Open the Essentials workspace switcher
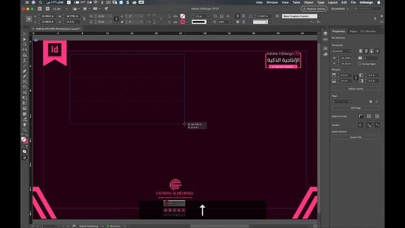405x228 pixels. (340, 8)
